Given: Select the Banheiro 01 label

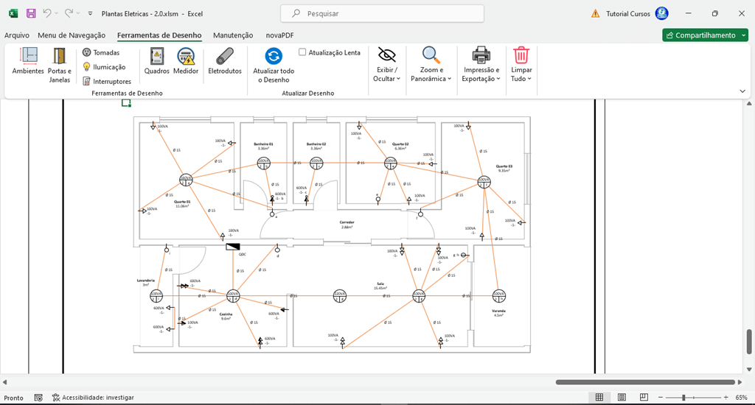Looking at the screenshot, I should point(263,146).
